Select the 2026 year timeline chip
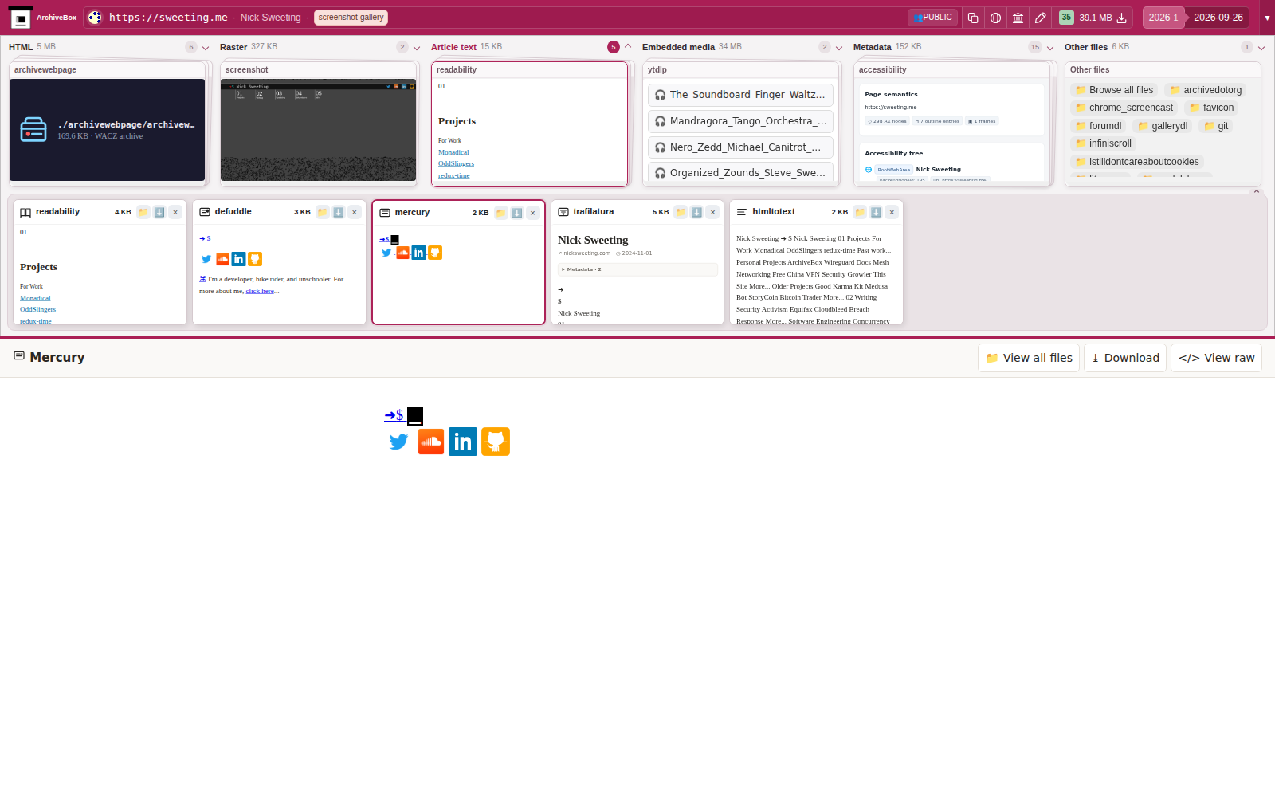Viewport: 1275px width, 797px height. pos(1163,18)
